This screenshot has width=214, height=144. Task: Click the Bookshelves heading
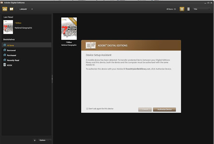[9, 39]
